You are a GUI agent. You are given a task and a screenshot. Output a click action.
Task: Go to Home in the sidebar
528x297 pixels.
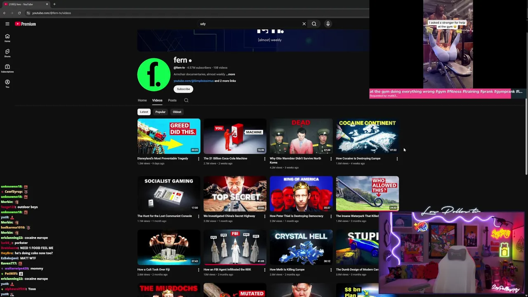point(7,38)
